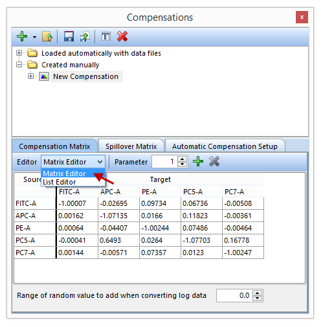This screenshot has height=327, width=323.
Task: Click the random value range input field
Action: 234,295
